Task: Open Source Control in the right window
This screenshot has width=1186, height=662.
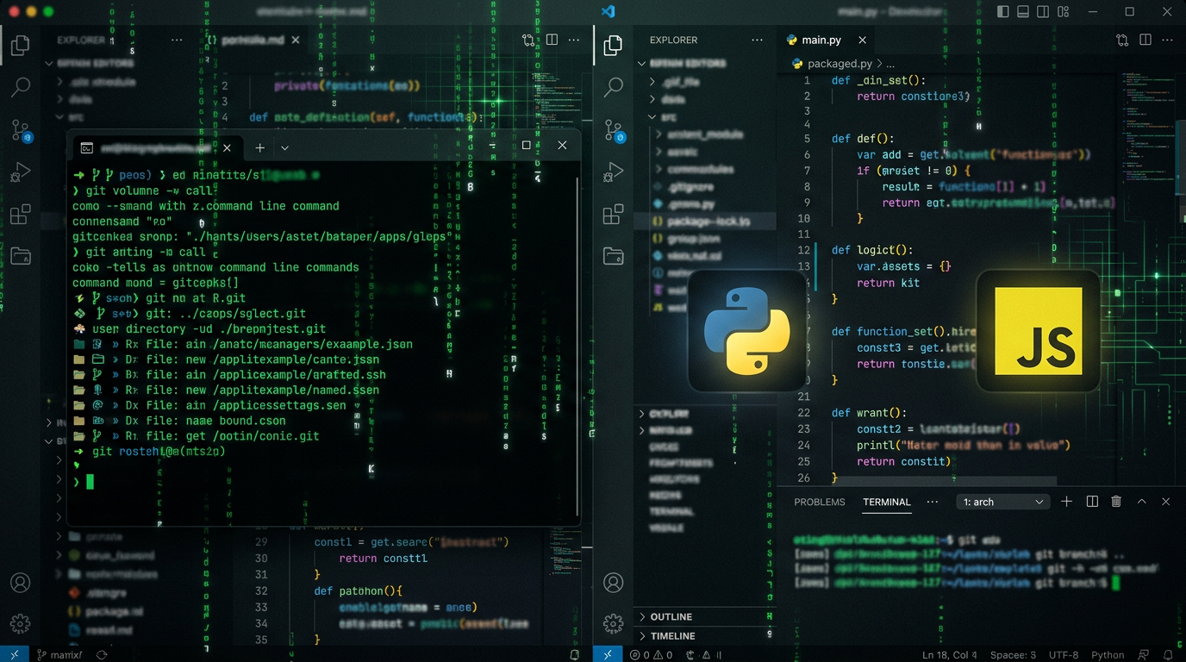Action: 614,130
